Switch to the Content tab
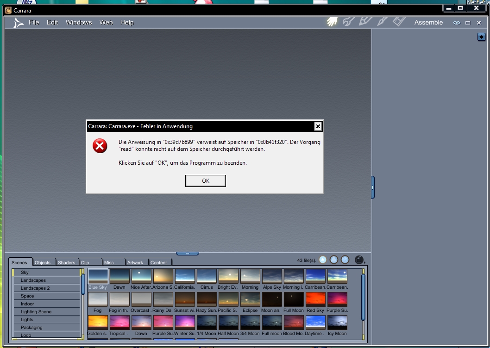The image size is (490, 348). 159,262
